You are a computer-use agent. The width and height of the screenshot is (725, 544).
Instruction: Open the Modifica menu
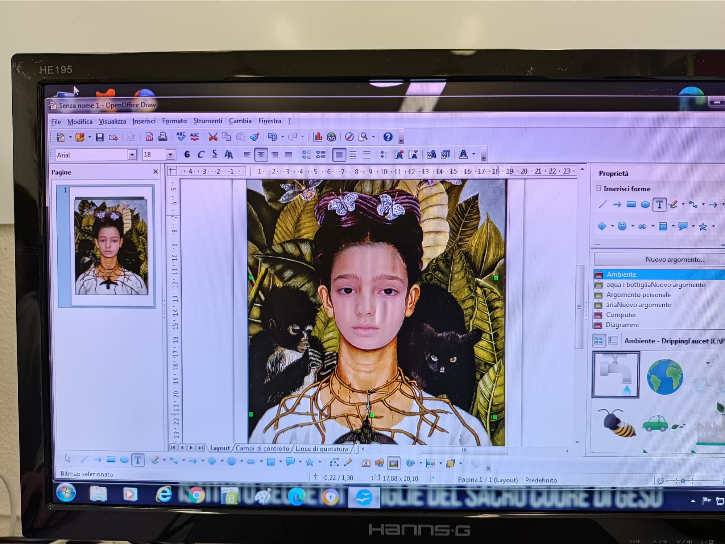coord(80,121)
